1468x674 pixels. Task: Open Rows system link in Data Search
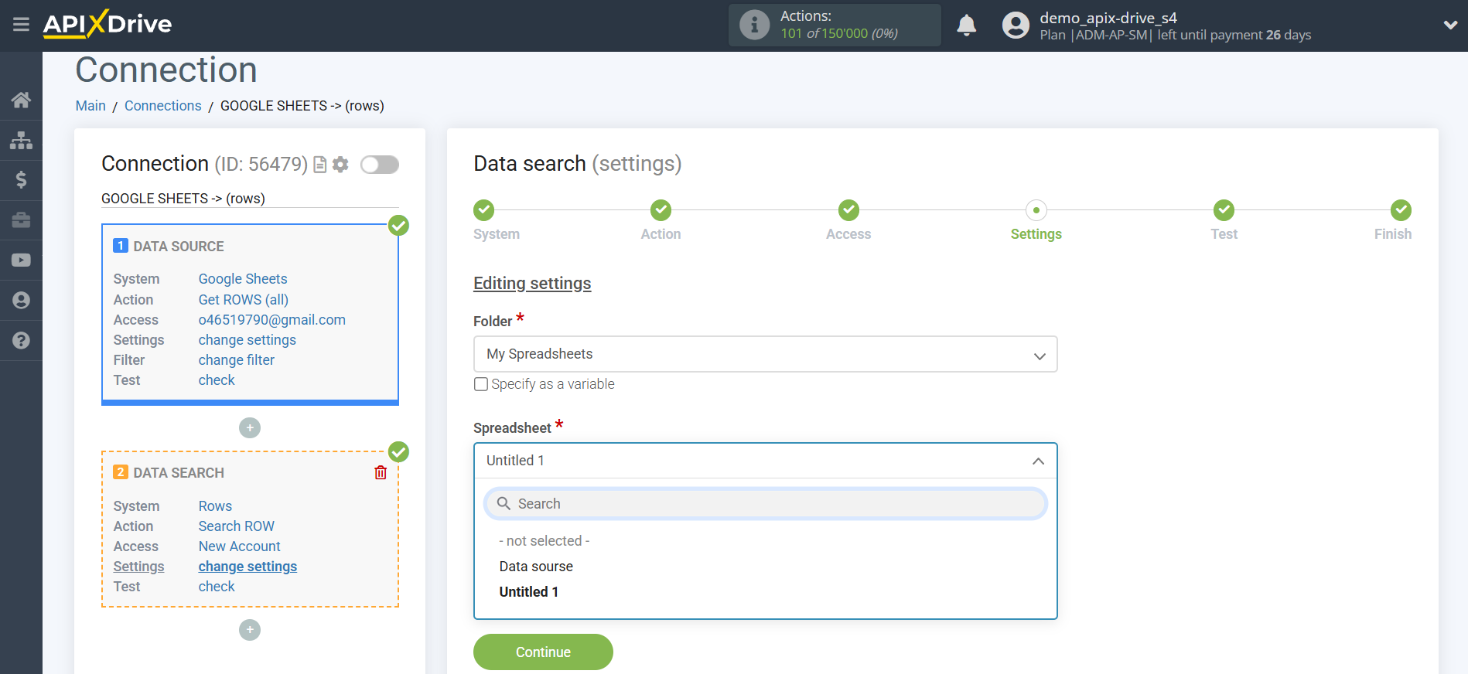pyautogui.click(x=215, y=506)
